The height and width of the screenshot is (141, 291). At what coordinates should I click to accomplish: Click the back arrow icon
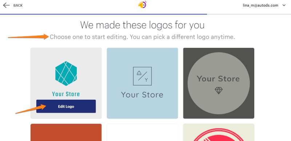[x=6, y=5]
